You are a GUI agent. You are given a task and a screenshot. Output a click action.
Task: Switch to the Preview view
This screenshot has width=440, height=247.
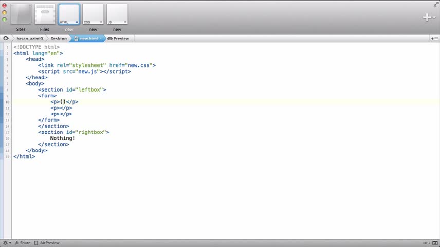point(118,39)
